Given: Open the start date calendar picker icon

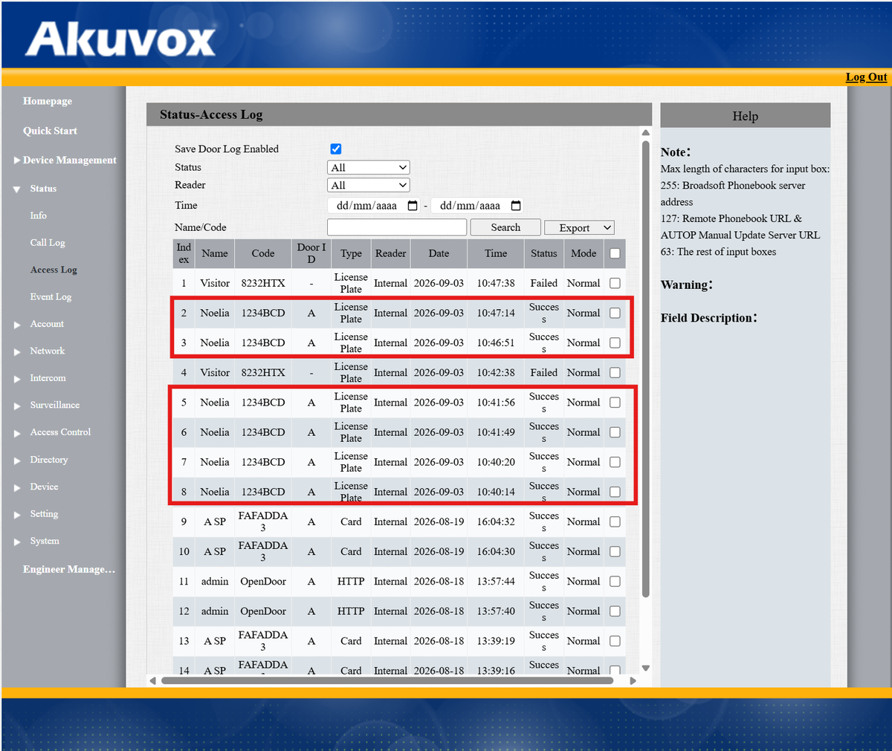Looking at the screenshot, I should 413,206.
